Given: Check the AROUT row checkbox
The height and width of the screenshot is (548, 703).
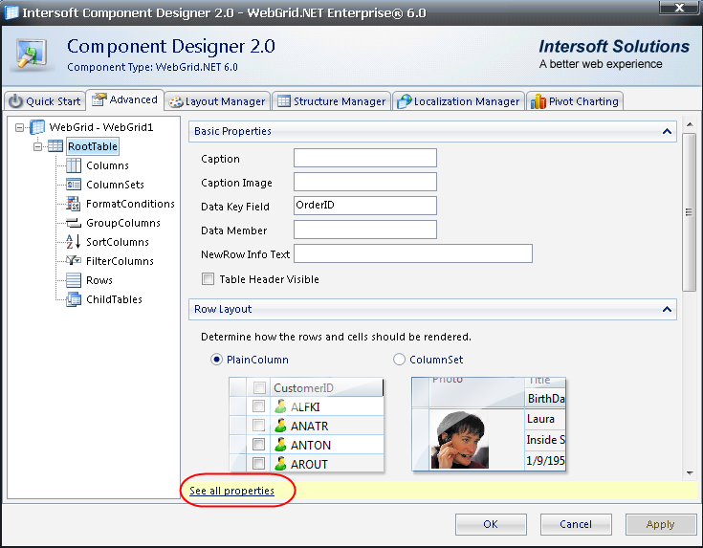Looking at the screenshot, I should click(258, 463).
